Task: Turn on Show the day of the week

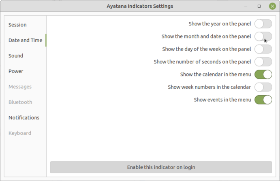Action: click(263, 49)
